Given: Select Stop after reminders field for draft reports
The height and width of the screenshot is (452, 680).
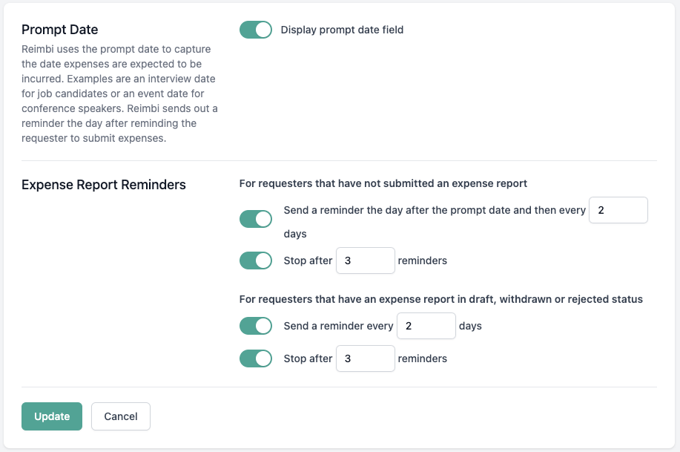Looking at the screenshot, I should (x=365, y=358).
